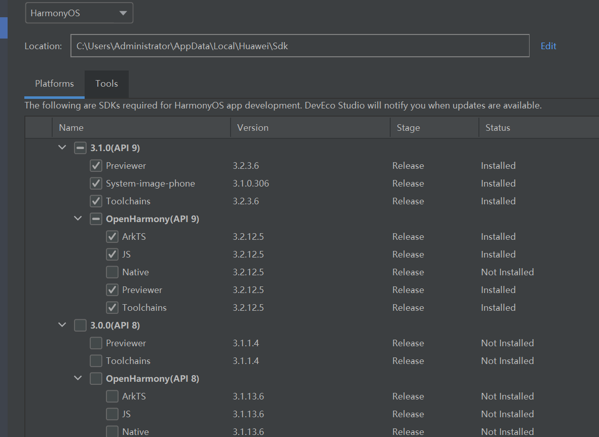Click Not Installed status of Native 3.2.12.5
599x437 pixels.
[507, 272]
